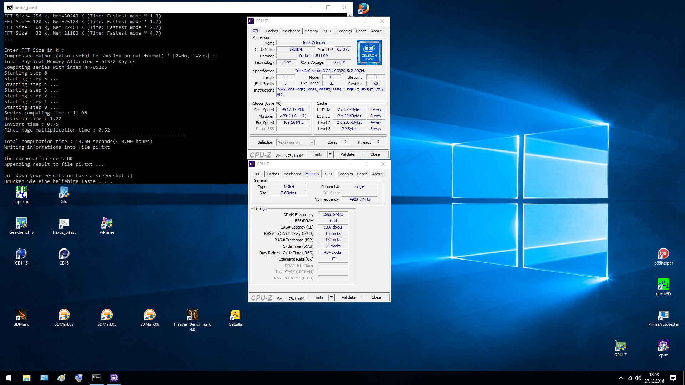Open the volume control in system tray
This screenshot has height=385, width=685.
coord(638,378)
